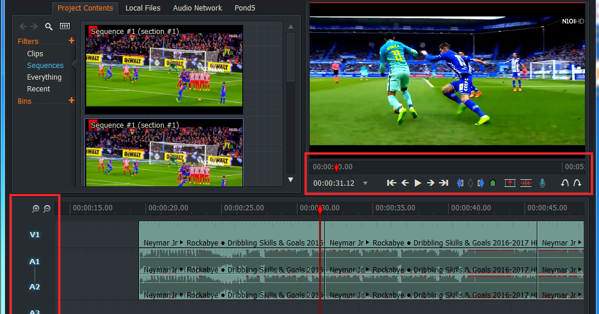Set the mark in point
The width and height of the screenshot is (599, 314).
pos(460,183)
